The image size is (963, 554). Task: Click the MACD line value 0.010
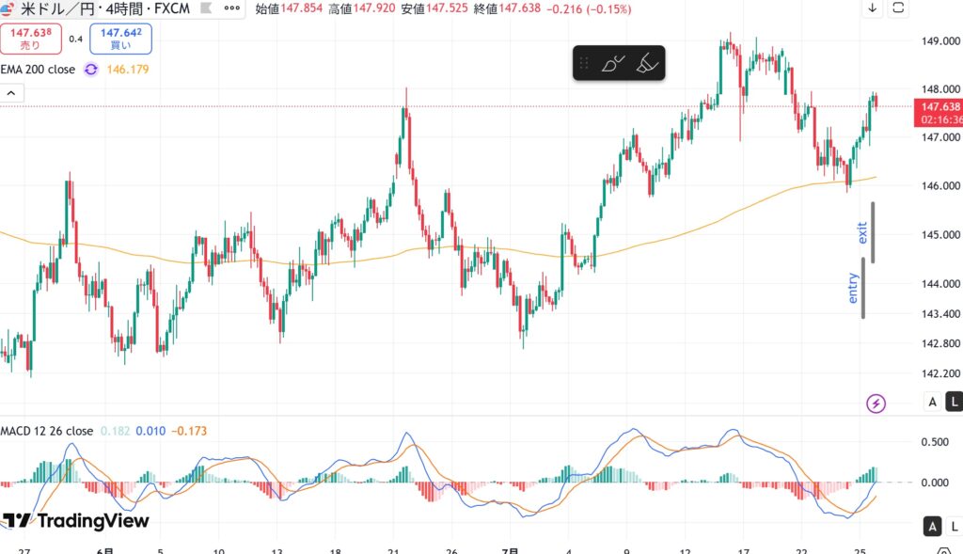coord(150,431)
